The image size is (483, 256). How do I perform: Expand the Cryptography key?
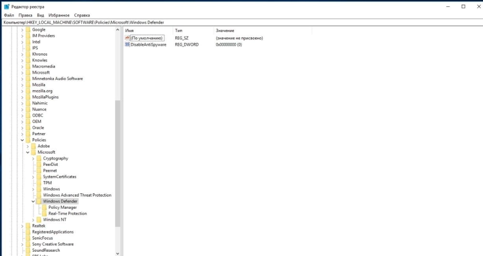(33, 159)
